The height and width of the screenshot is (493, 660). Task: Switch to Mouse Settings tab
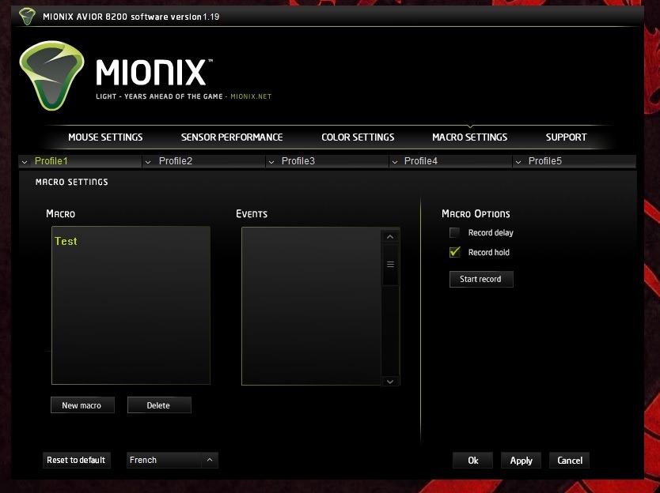[x=105, y=137]
